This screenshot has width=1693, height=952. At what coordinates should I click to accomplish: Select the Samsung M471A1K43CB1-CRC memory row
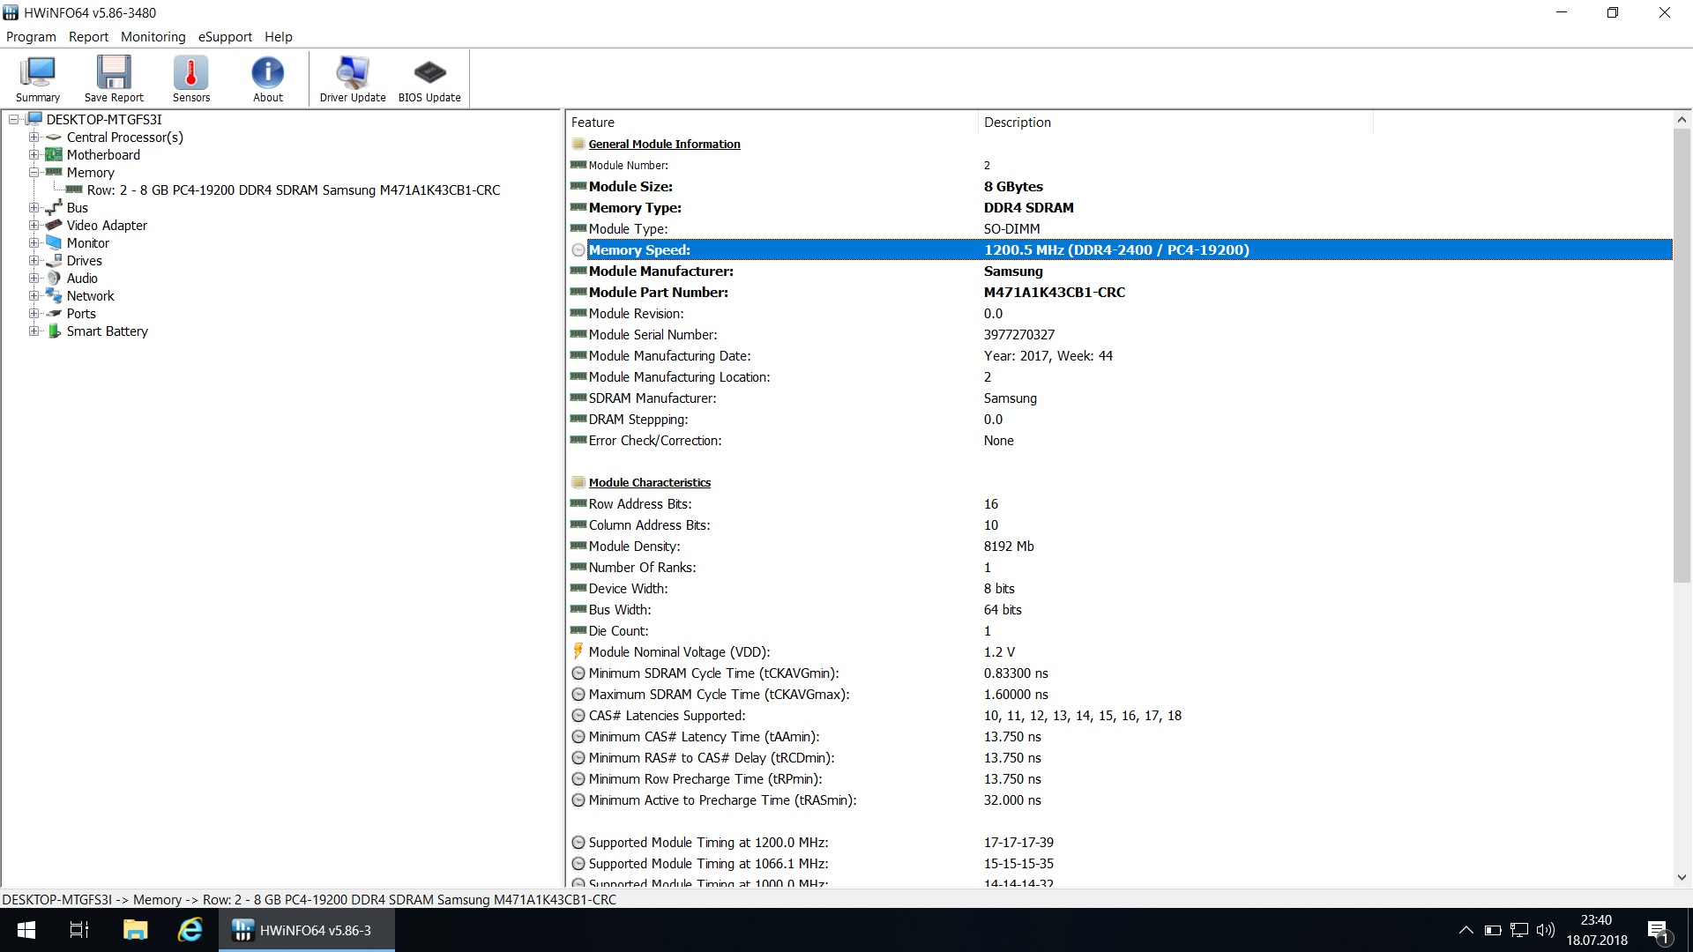click(293, 190)
